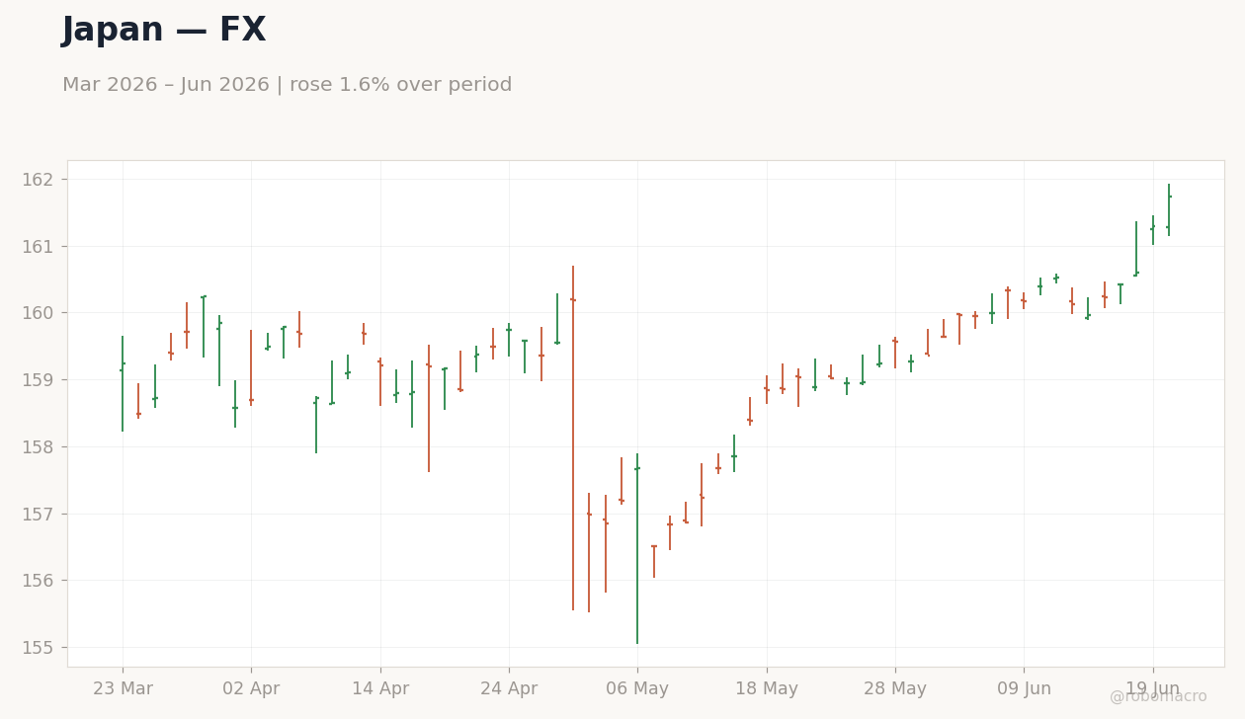Click the 23 Mar x-axis date label

123,689
